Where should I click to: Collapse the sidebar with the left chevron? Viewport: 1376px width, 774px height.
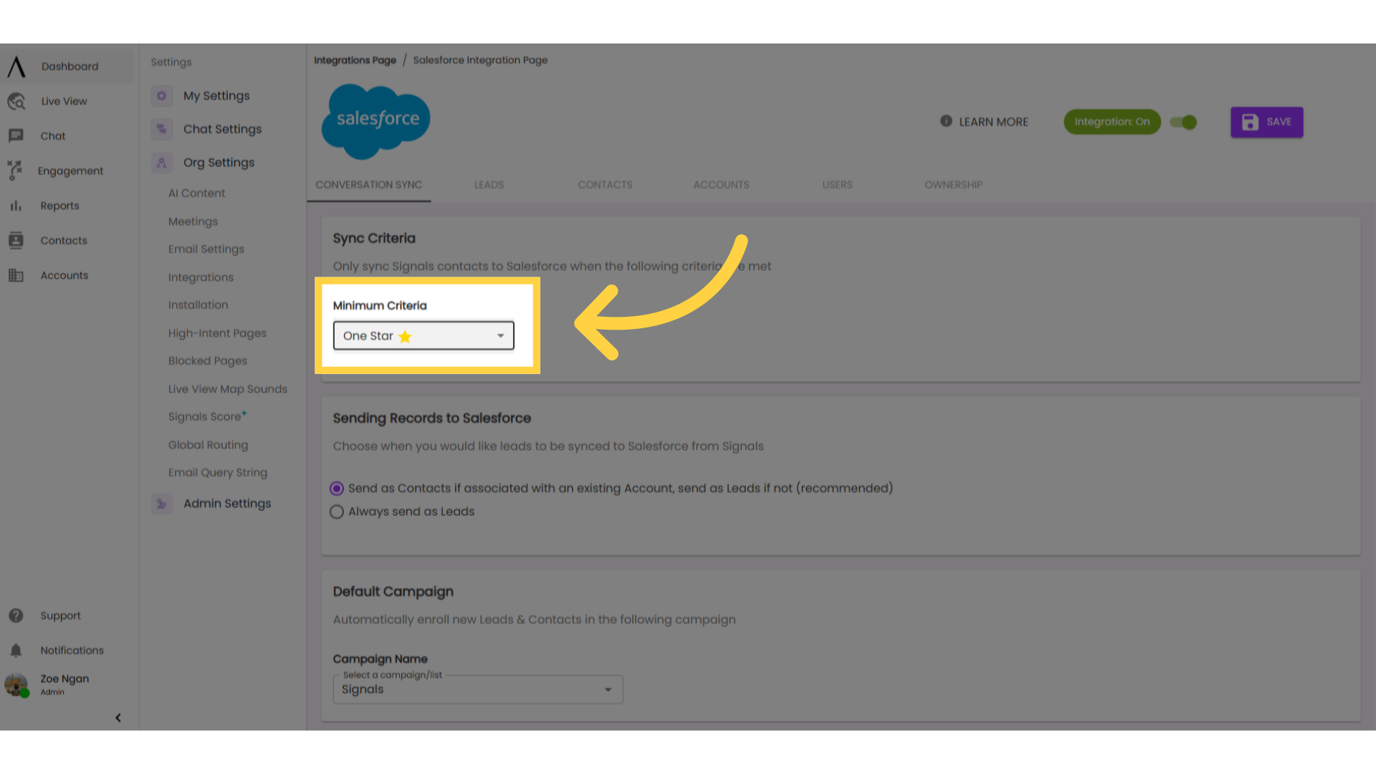pos(118,717)
